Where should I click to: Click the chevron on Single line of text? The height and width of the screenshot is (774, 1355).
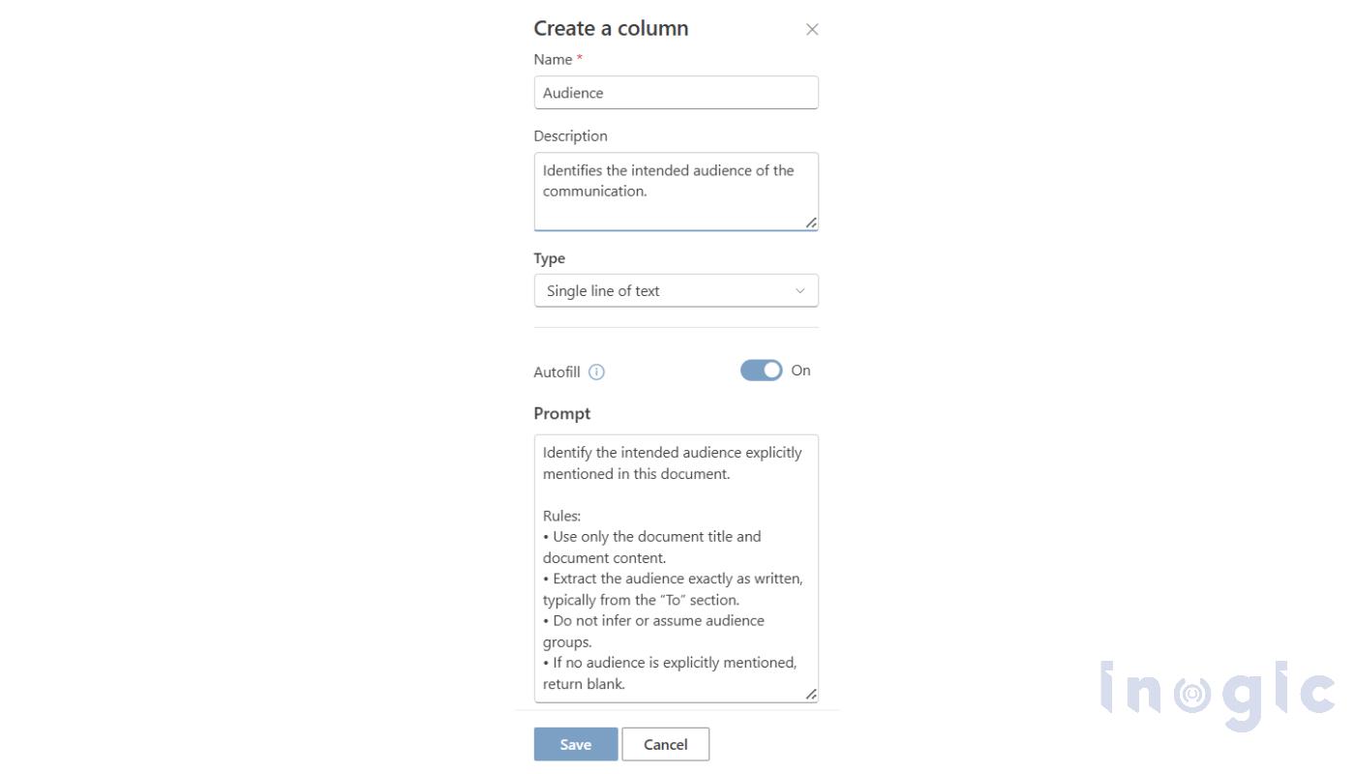pyautogui.click(x=799, y=290)
